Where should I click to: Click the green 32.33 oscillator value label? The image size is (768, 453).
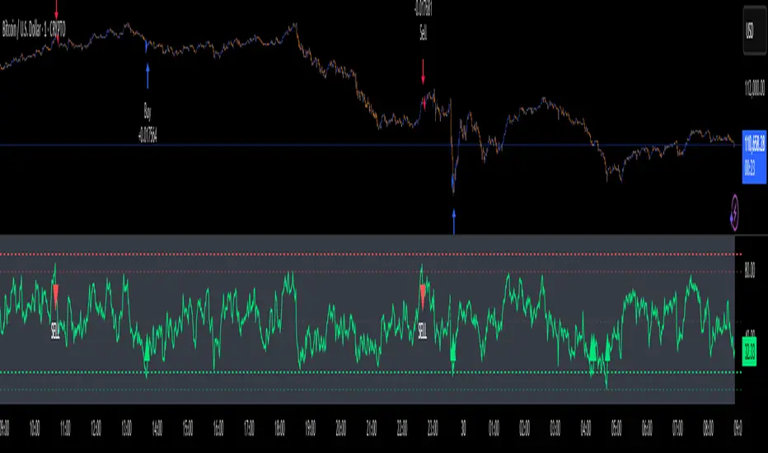(x=749, y=351)
